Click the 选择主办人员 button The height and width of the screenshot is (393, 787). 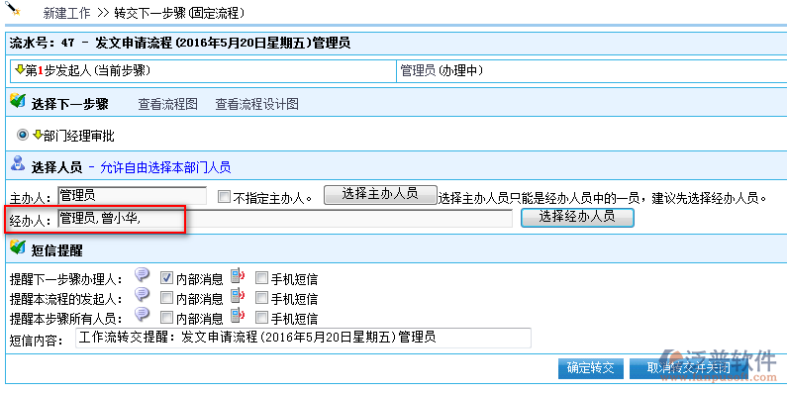pyautogui.click(x=380, y=195)
